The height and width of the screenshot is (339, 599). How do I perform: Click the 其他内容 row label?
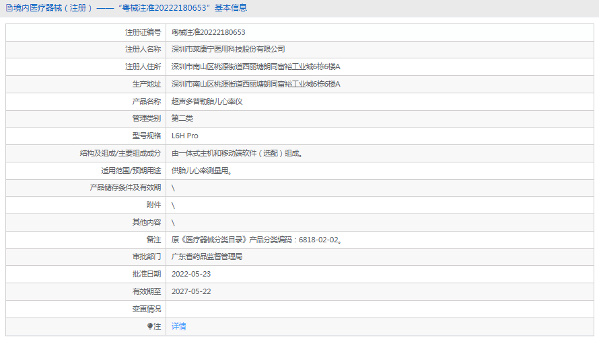click(147, 222)
